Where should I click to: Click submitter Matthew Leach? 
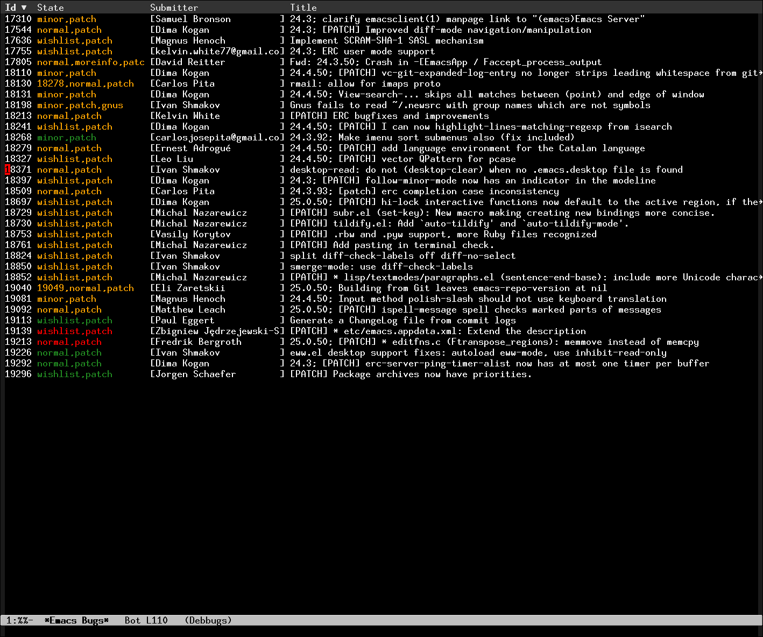click(190, 309)
